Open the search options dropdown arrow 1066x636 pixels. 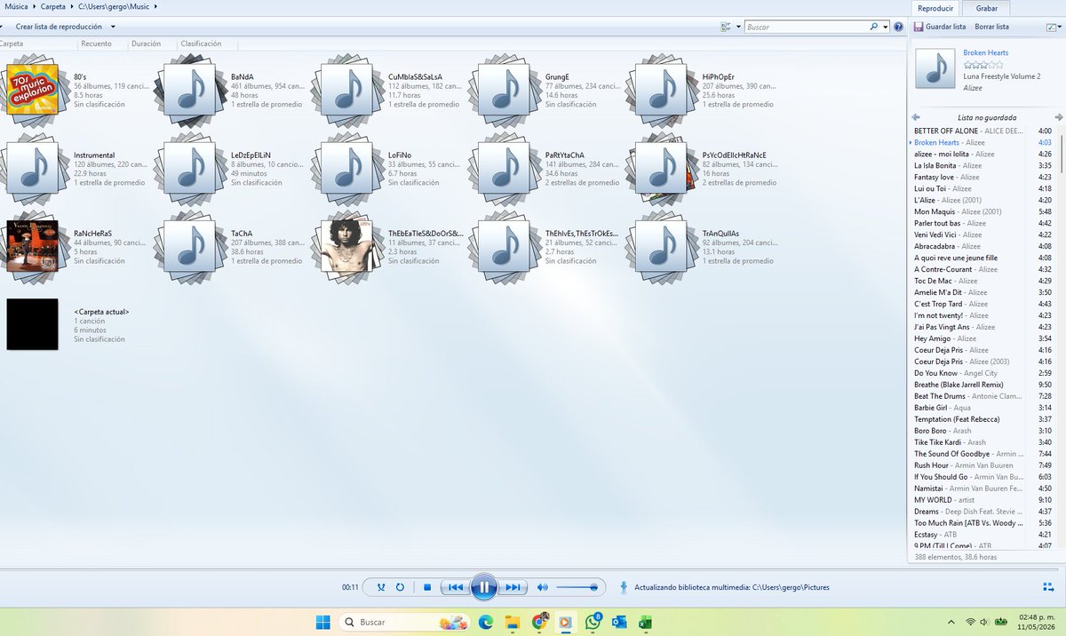coord(886,28)
